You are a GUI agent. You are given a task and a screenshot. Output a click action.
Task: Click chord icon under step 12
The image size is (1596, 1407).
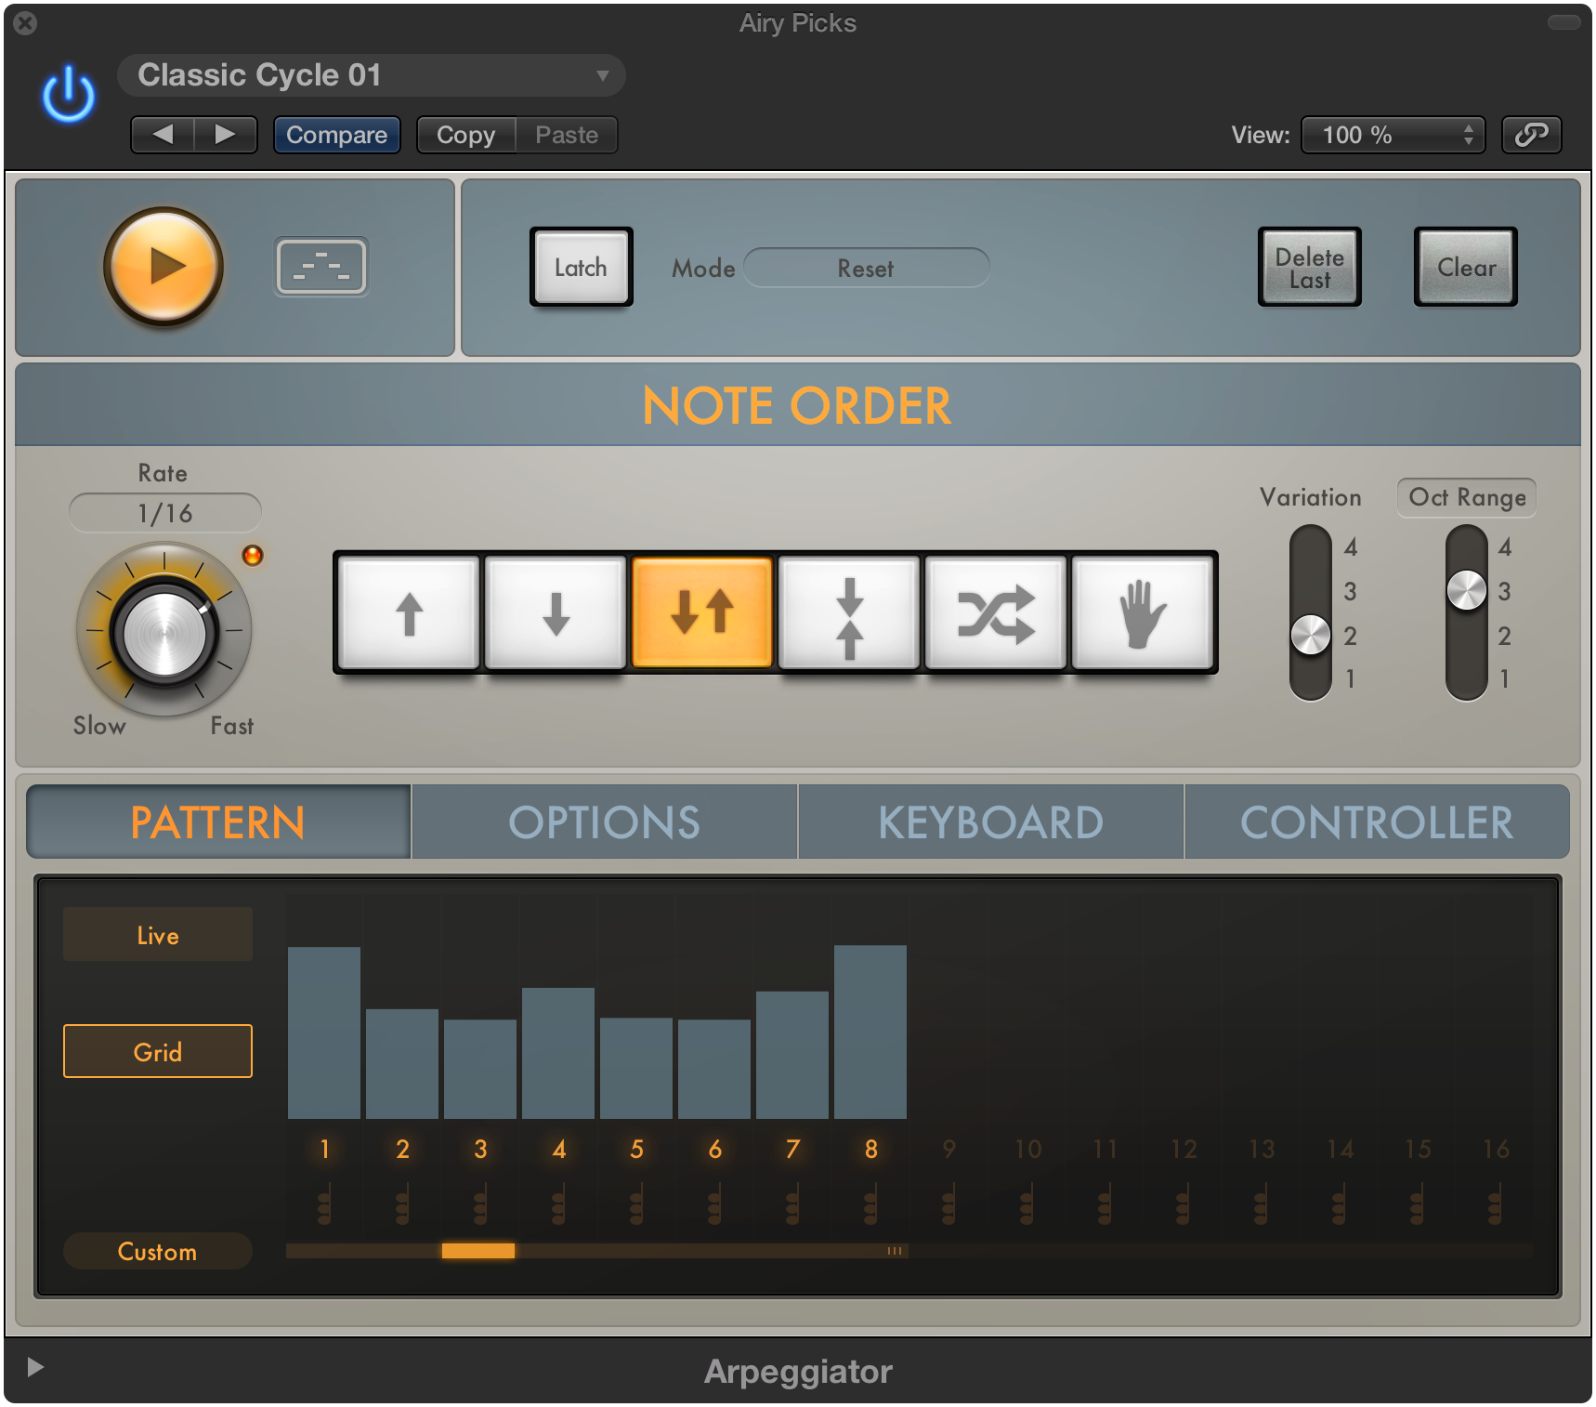[1183, 1204]
